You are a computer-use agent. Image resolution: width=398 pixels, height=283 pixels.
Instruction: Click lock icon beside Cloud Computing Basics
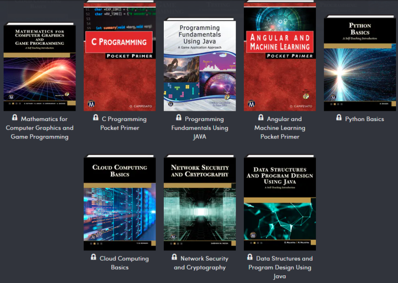tap(93, 257)
